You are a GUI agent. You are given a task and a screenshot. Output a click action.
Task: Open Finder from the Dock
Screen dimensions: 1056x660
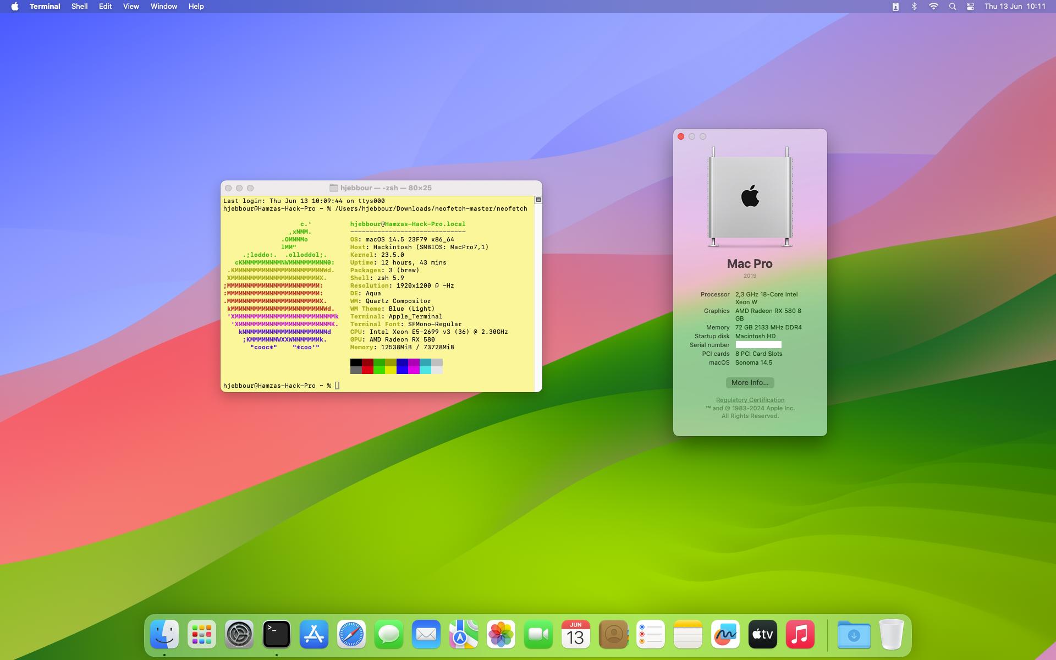pos(164,635)
